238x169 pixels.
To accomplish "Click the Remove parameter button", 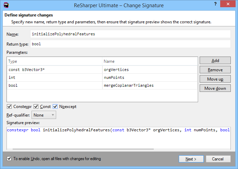I will point(215,70).
